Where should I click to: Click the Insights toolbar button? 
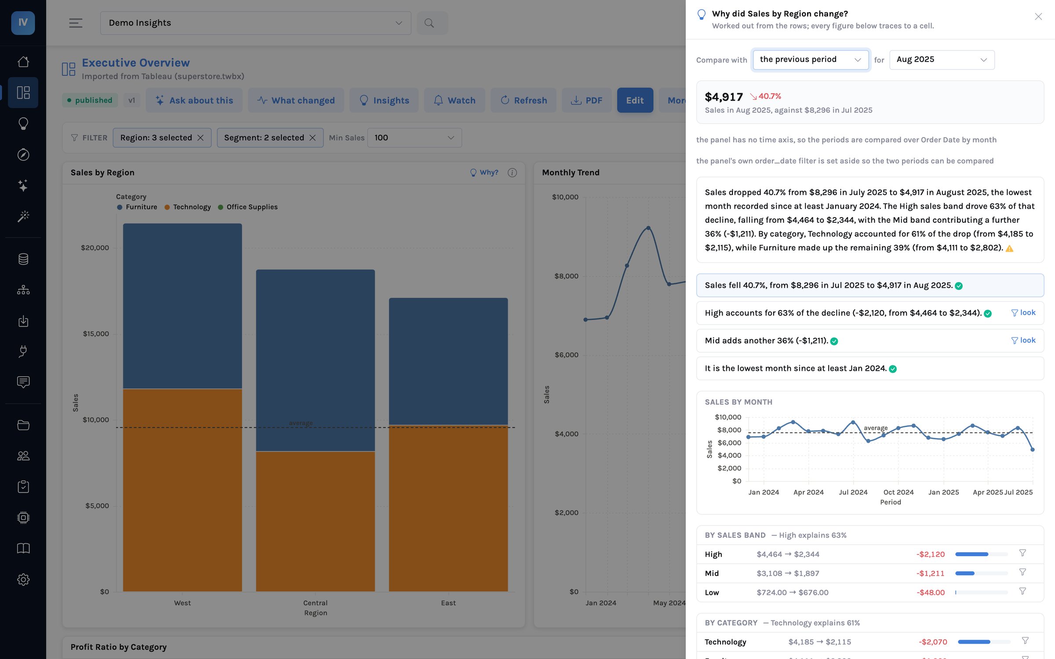[x=384, y=100]
